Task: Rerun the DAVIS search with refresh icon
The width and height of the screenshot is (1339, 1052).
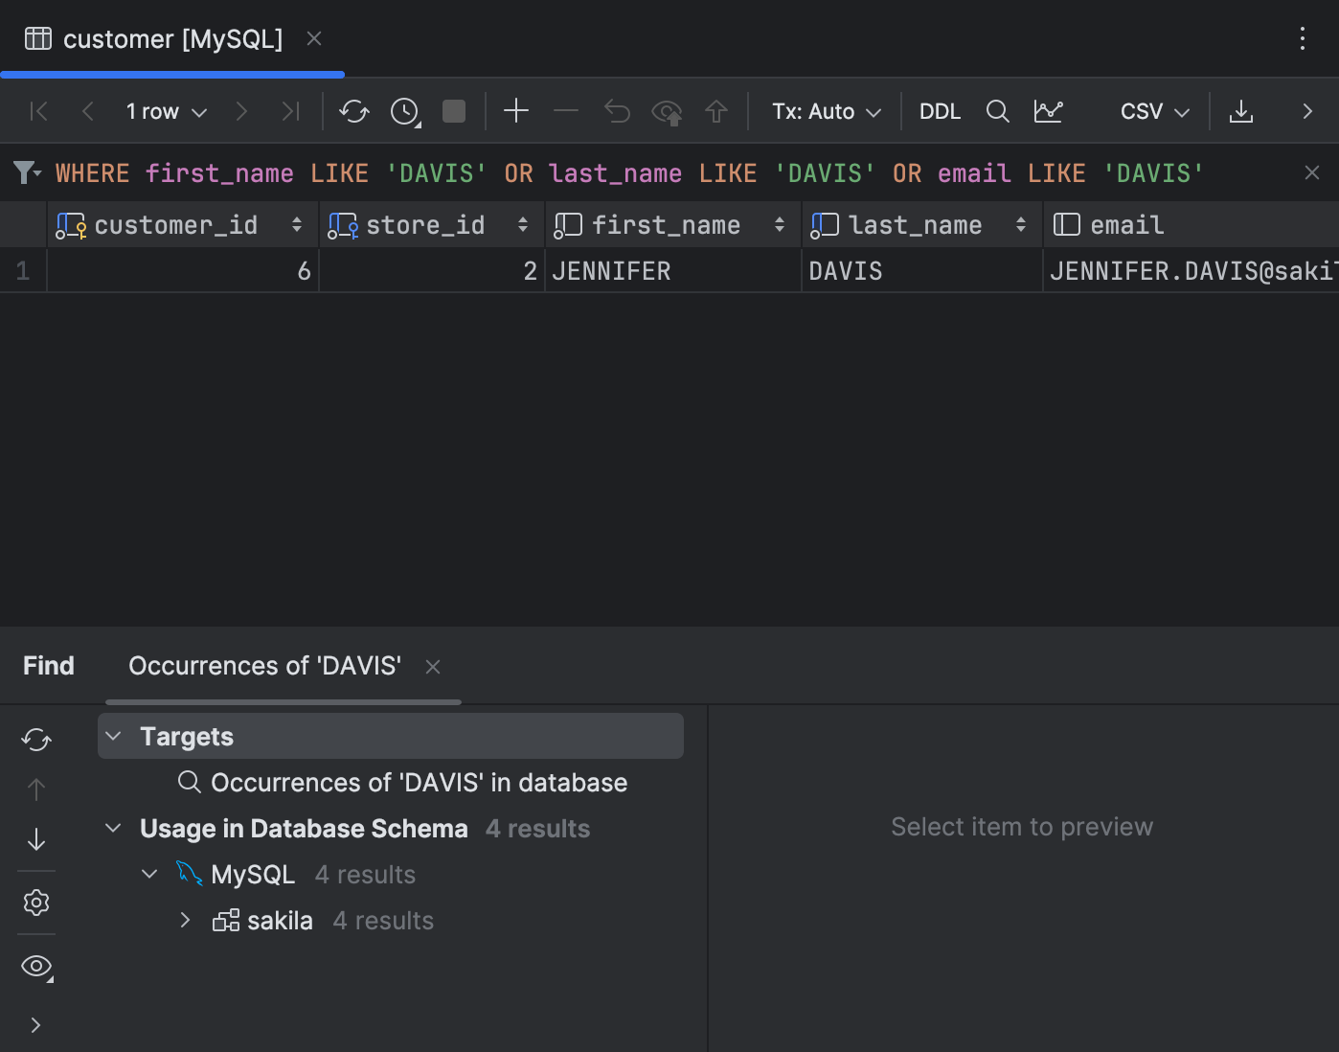Action: point(35,739)
